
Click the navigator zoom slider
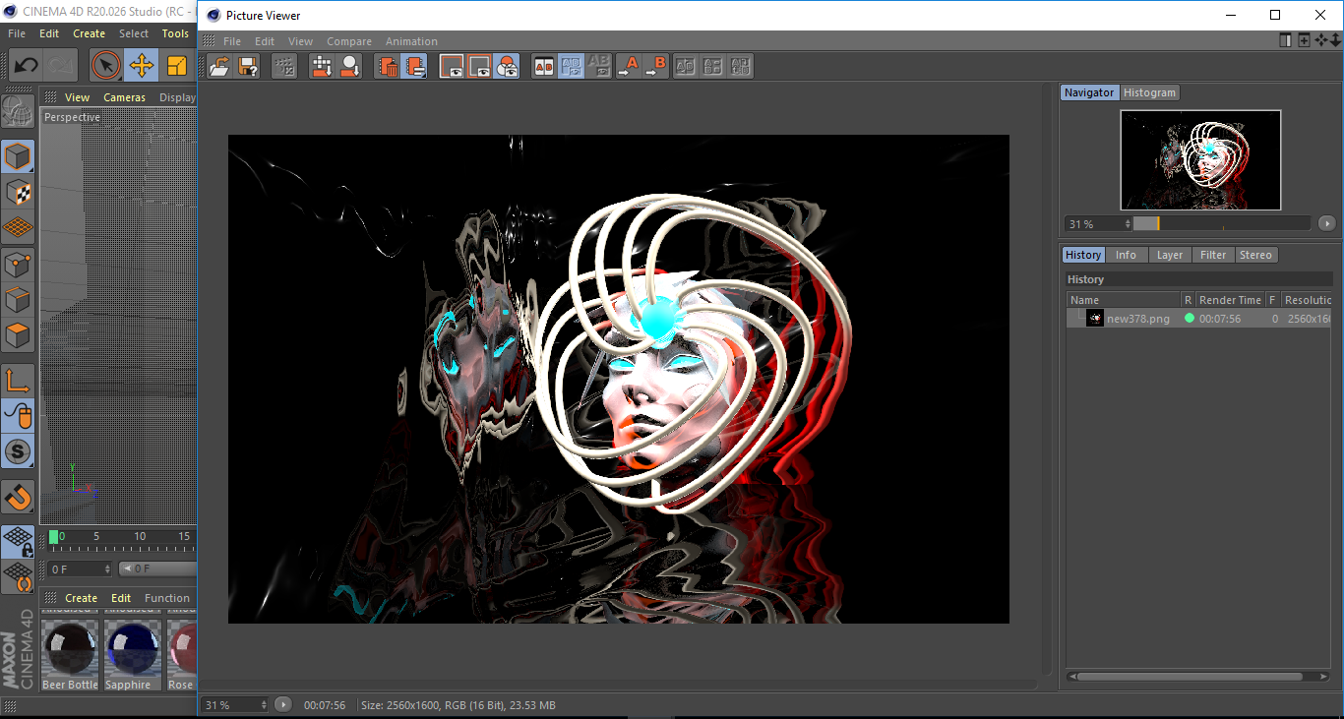tap(1222, 224)
